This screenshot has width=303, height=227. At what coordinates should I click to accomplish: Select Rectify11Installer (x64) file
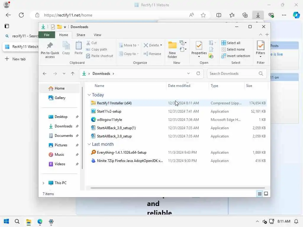(x=178, y=103)
